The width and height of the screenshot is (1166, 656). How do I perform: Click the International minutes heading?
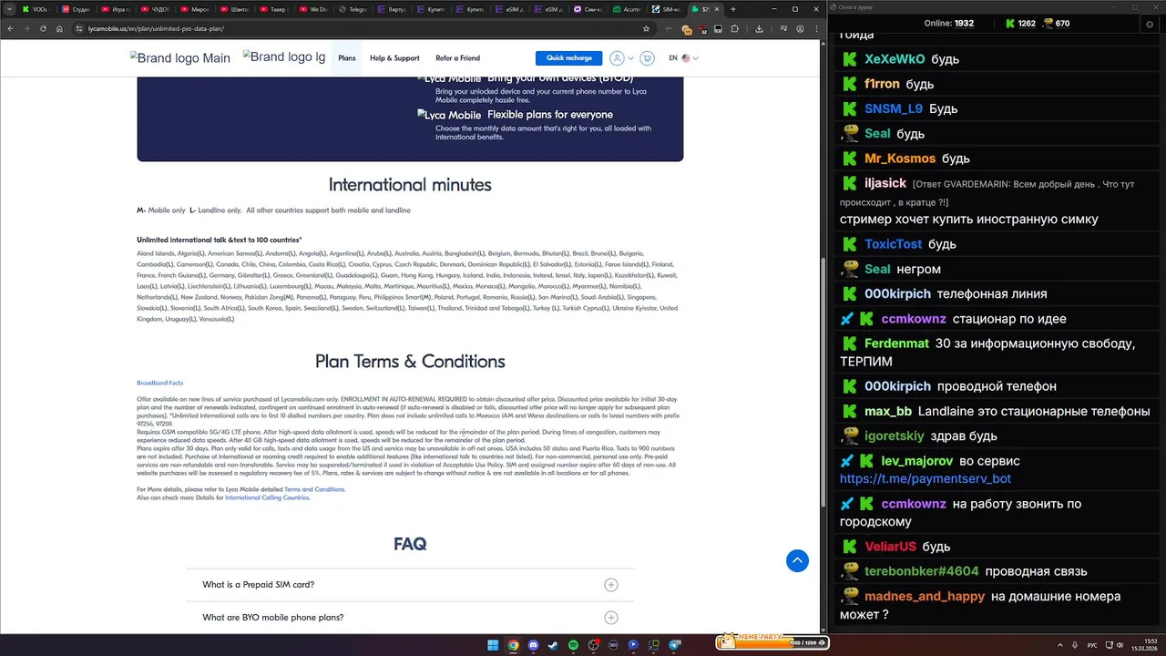click(410, 185)
